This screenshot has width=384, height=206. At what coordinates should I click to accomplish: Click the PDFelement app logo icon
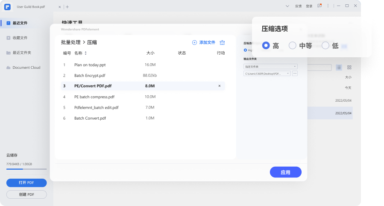[x=7, y=6]
